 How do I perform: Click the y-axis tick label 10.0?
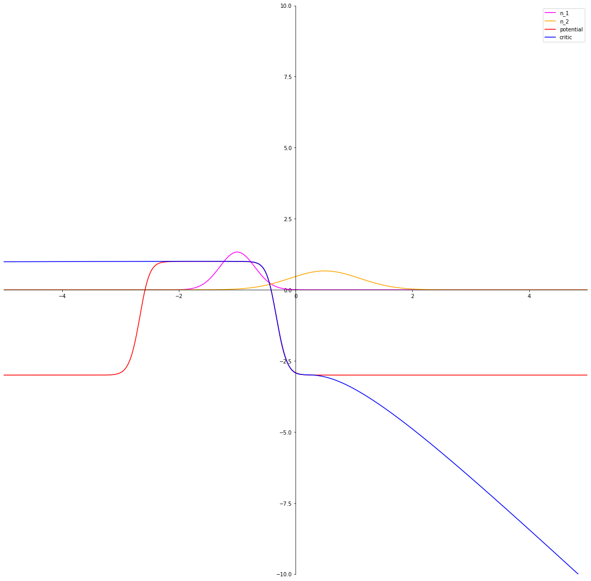pos(286,6)
